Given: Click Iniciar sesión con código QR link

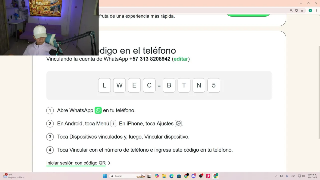Looking at the screenshot, I should tap(76, 163).
